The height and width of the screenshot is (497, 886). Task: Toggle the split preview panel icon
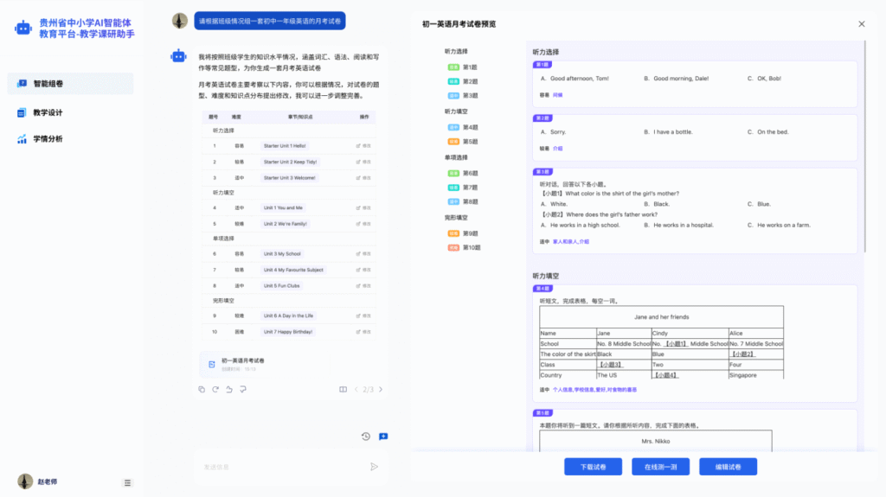click(343, 390)
